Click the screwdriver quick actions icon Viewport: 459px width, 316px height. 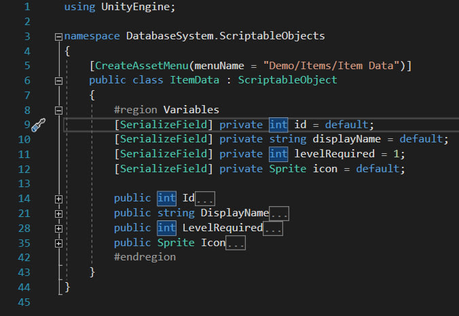(x=37, y=125)
